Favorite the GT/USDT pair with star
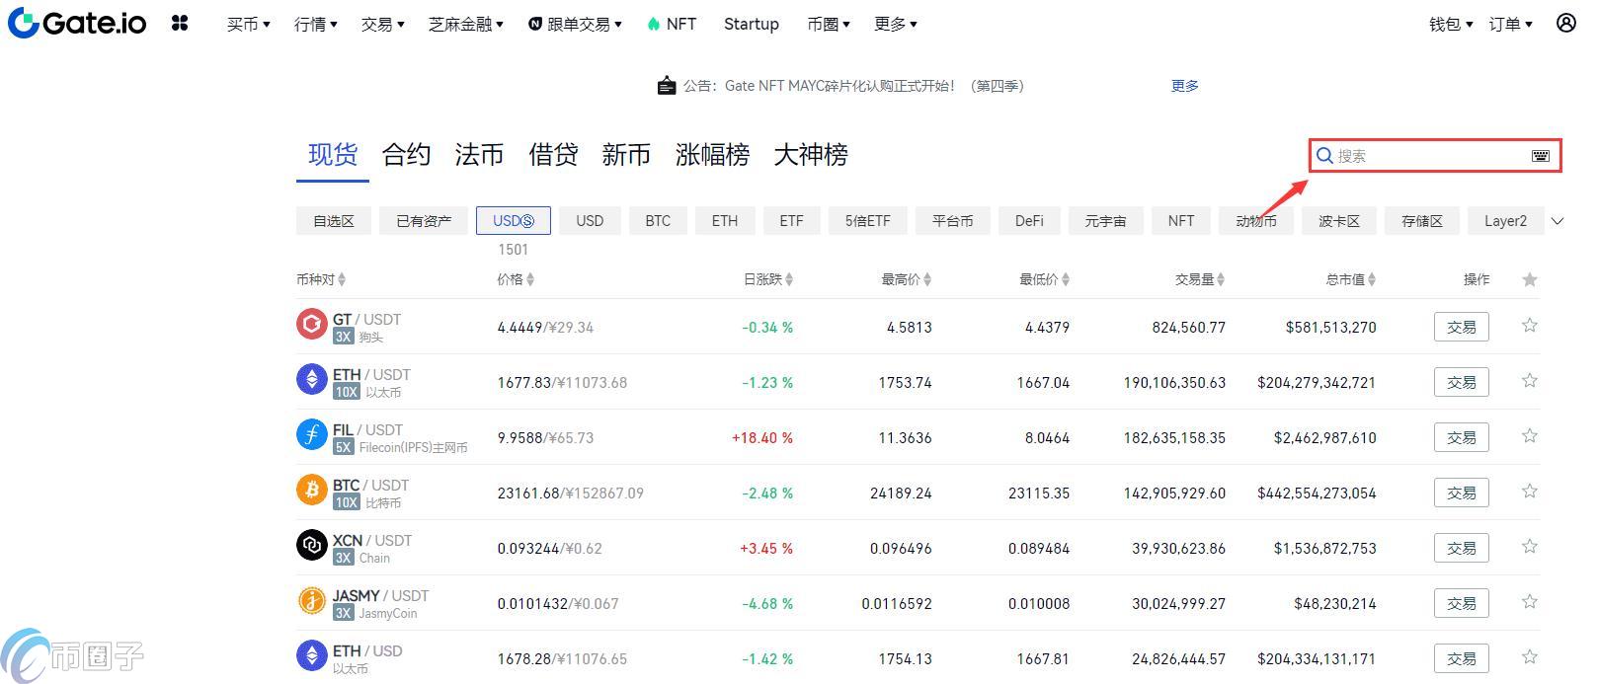Screen dimensions: 1598x684 [1529, 326]
